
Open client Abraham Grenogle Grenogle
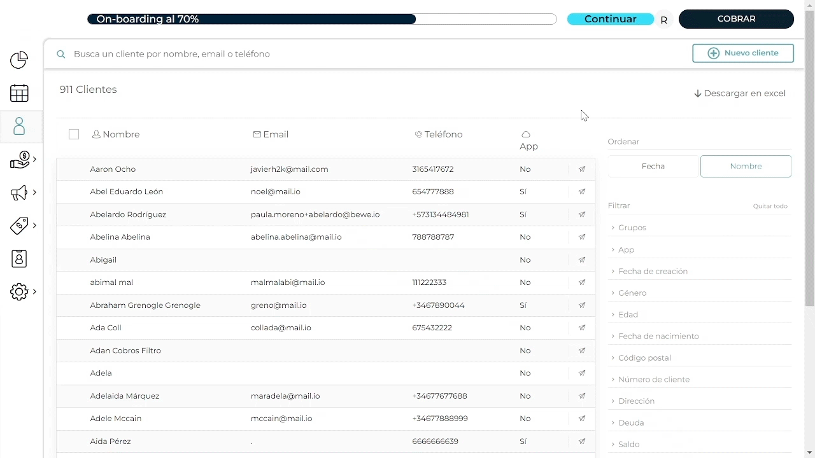pyautogui.click(x=145, y=305)
